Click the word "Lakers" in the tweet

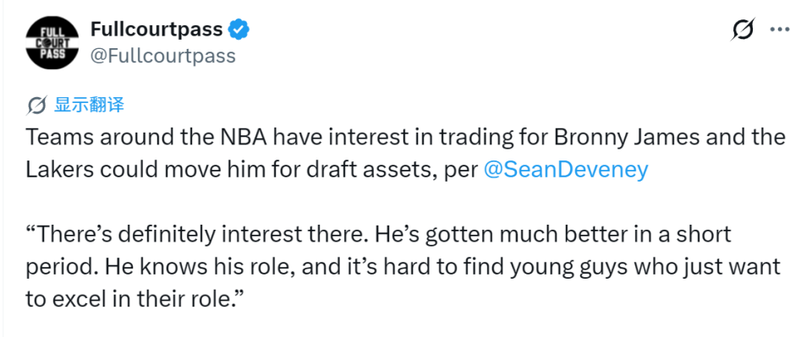click(x=58, y=170)
